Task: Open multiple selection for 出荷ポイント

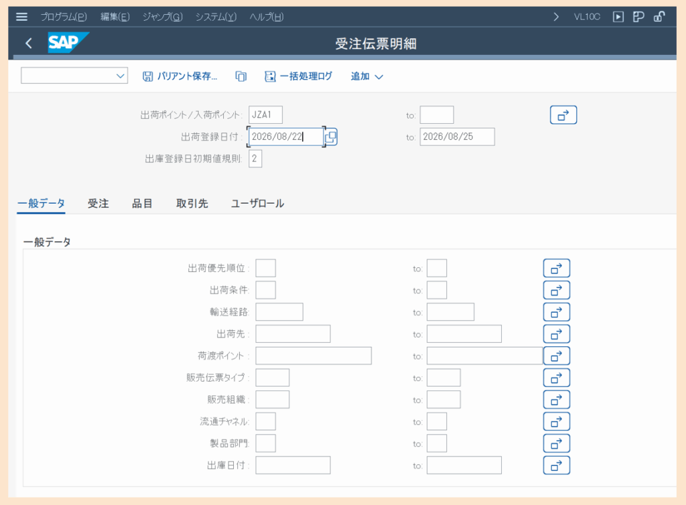Action: pos(563,115)
